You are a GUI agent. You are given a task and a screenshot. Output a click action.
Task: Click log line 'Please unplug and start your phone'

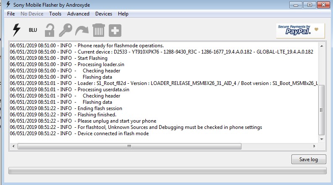(x=83, y=121)
